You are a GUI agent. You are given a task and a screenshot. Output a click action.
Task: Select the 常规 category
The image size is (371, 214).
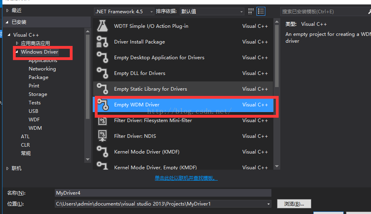pyautogui.click(x=26, y=153)
